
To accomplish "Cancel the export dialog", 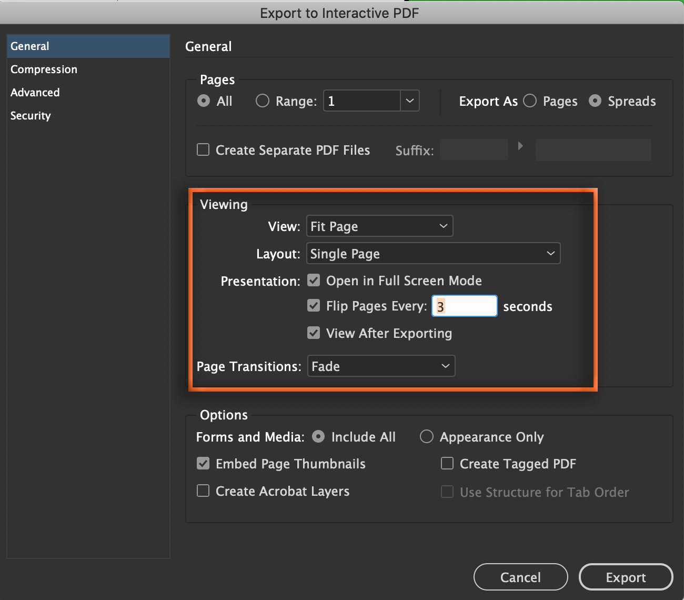I will [520, 577].
